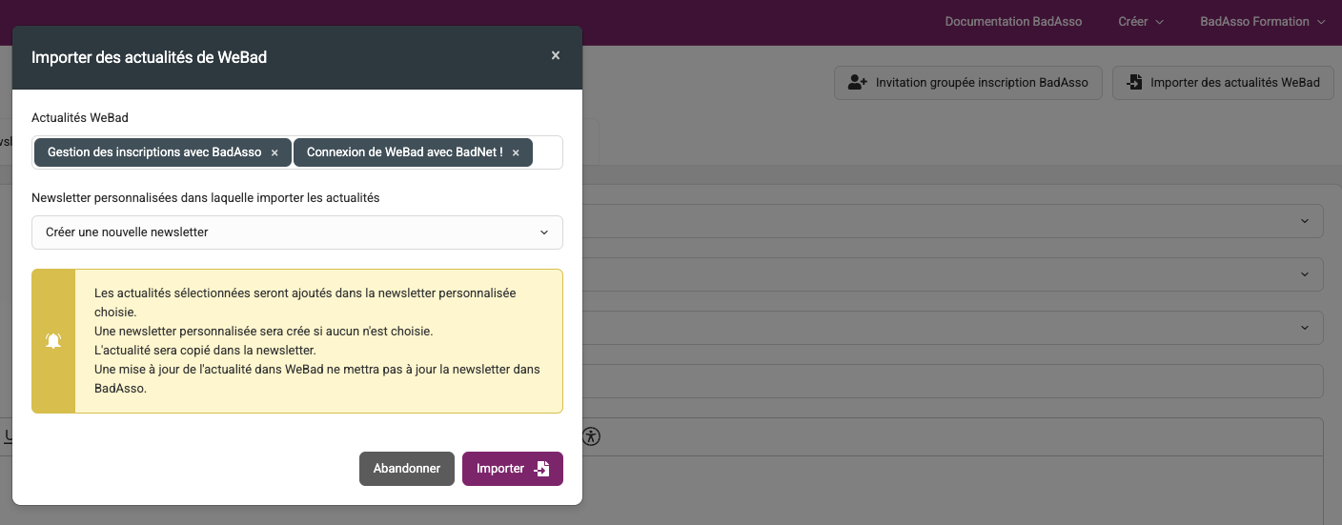Expand the lowest background dropdown chevron at right
Viewport: 1342px width, 525px height.
click(x=1304, y=328)
